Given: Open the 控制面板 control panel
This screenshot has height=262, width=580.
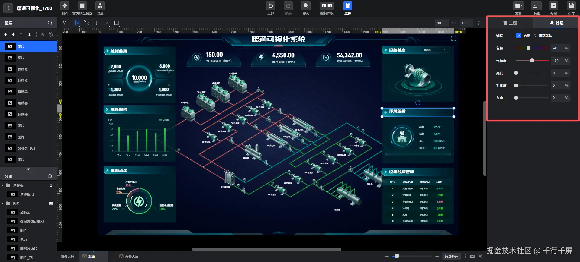Looking at the screenshot, I should tap(327, 8).
